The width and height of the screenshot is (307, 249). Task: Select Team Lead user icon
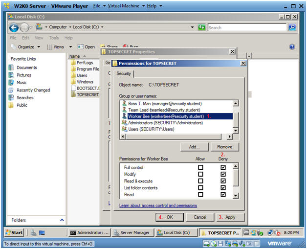tap(124, 110)
